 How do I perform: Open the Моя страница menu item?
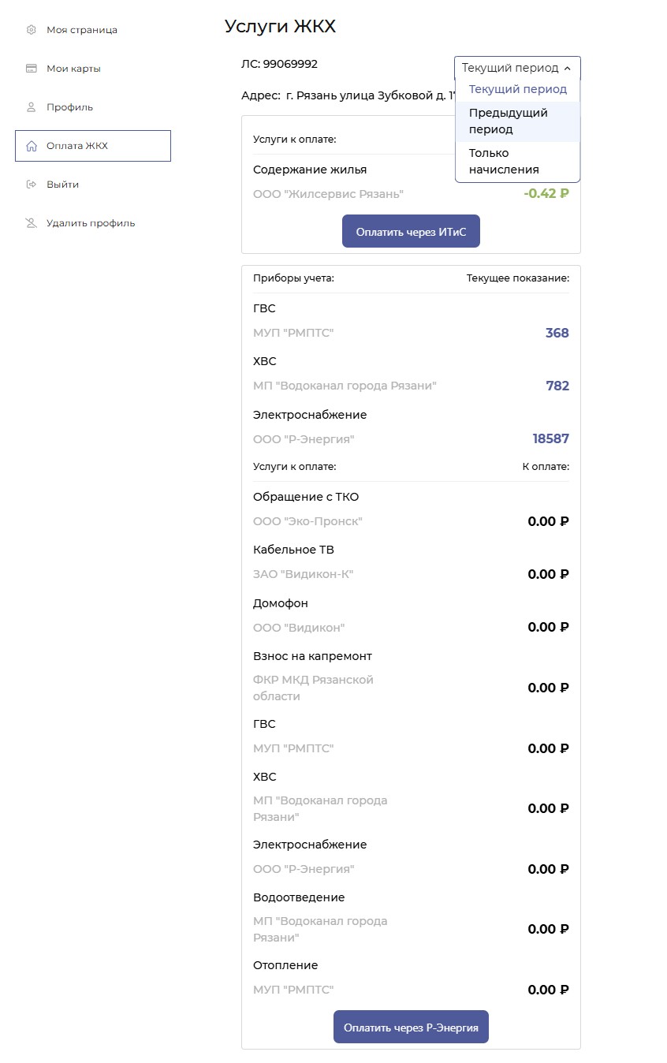click(x=82, y=30)
